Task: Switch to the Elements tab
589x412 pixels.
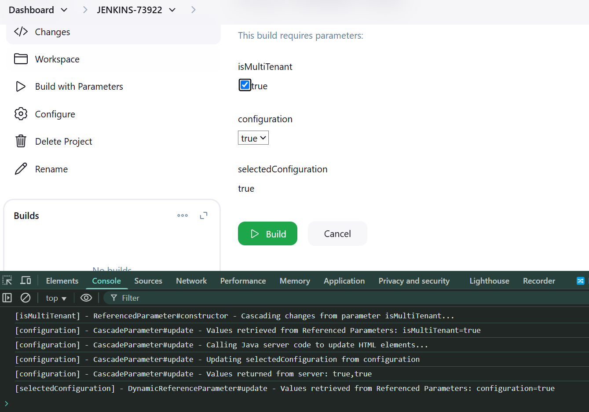Action: coord(62,281)
